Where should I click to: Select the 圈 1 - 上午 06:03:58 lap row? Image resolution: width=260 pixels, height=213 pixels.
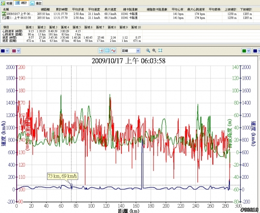pyautogui.click(x=130, y=18)
